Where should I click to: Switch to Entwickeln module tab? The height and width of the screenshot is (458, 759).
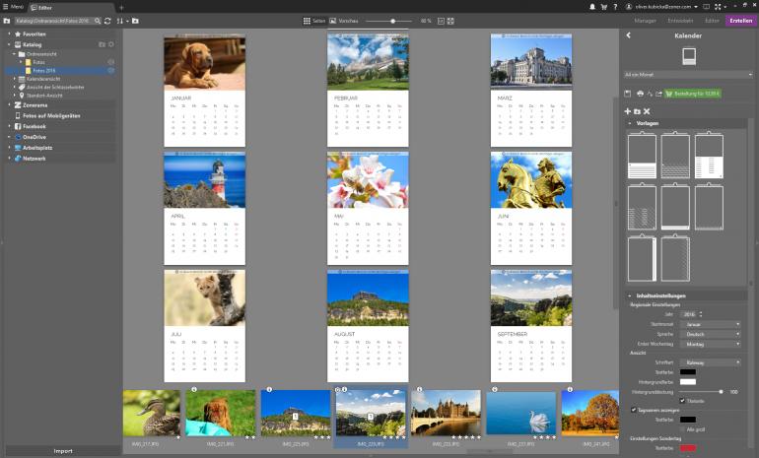[x=680, y=21]
